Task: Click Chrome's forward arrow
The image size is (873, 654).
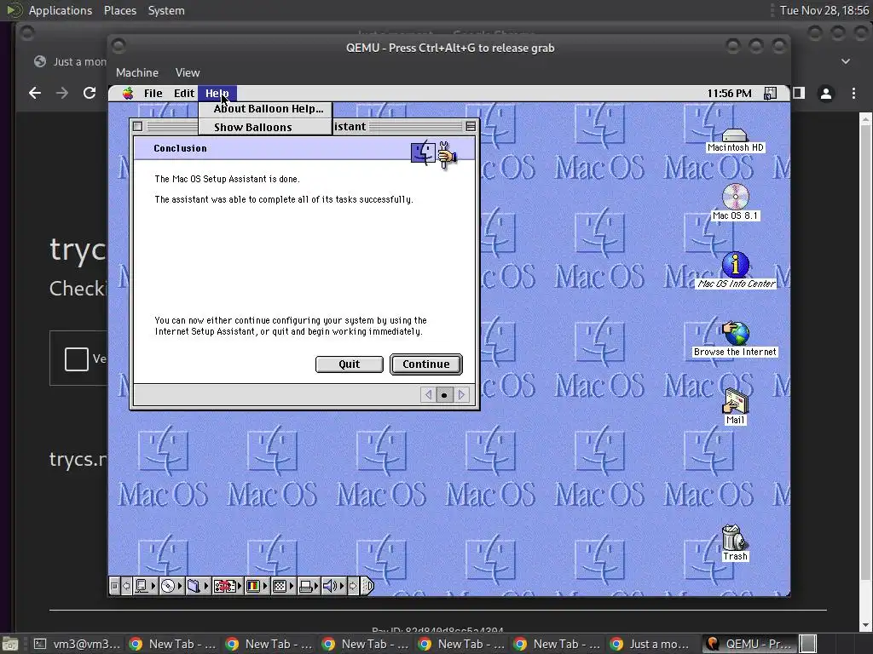Action: point(62,93)
